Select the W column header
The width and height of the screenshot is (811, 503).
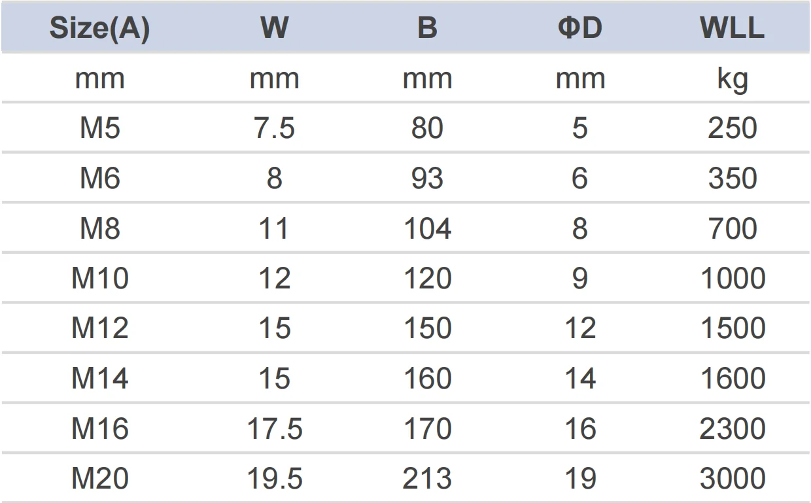coord(274,29)
